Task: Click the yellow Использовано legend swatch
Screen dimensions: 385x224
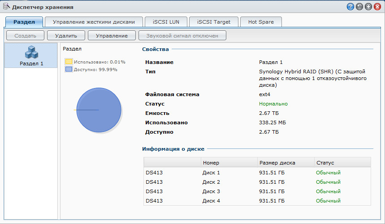Action: (69, 62)
